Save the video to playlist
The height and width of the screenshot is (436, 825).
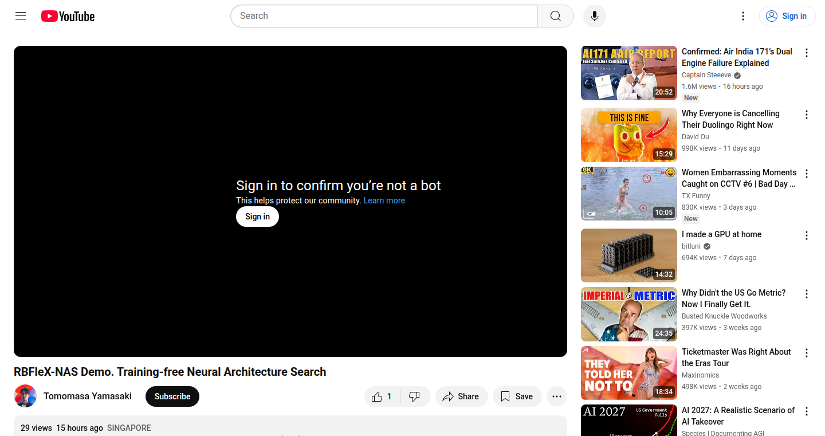pos(517,396)
